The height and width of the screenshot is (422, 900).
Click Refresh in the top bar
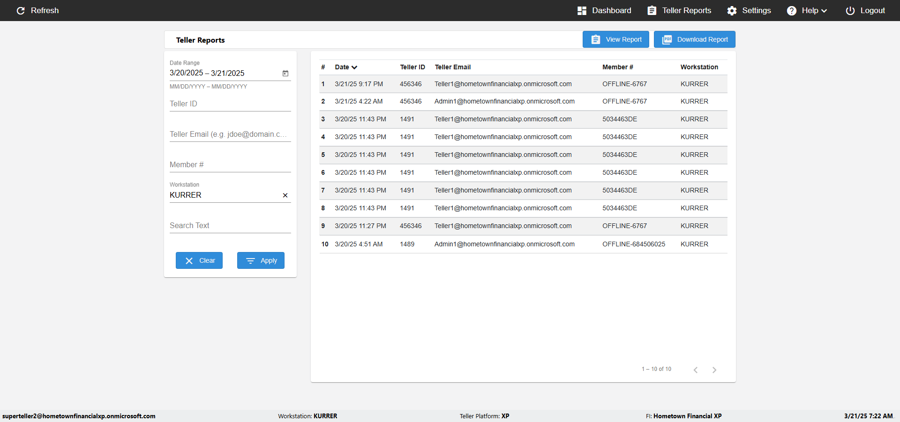[x=37, y=10]
